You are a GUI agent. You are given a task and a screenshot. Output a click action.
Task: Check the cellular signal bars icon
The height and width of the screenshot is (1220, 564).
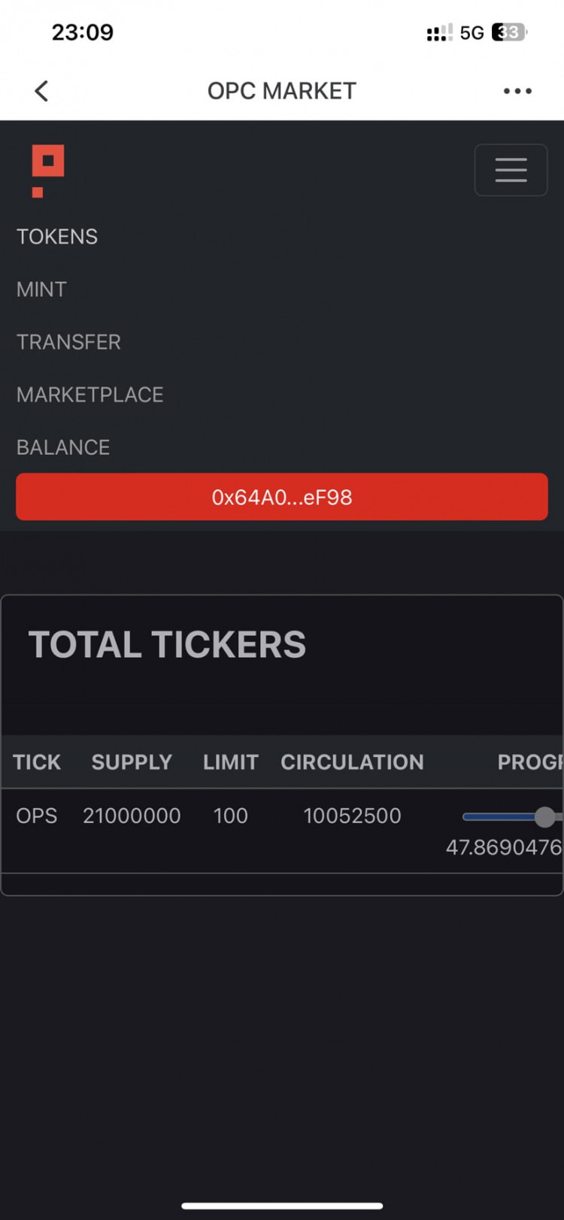(x=439, y=32)
